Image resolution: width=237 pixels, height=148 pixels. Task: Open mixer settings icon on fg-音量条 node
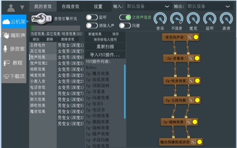click(x=191, y=58)
